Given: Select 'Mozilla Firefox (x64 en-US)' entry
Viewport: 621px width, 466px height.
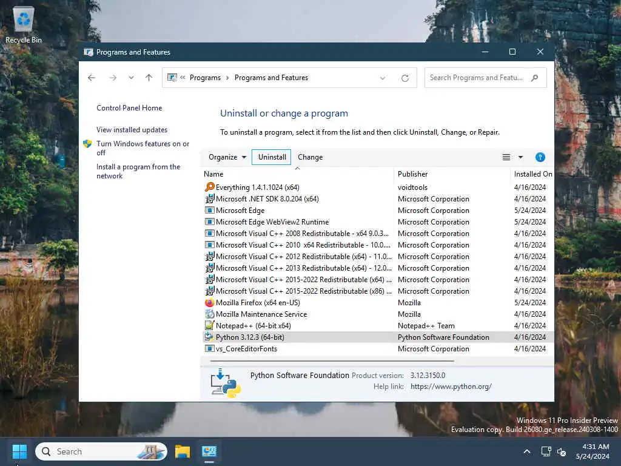Looking at the screenshot, I should [258, 303].
